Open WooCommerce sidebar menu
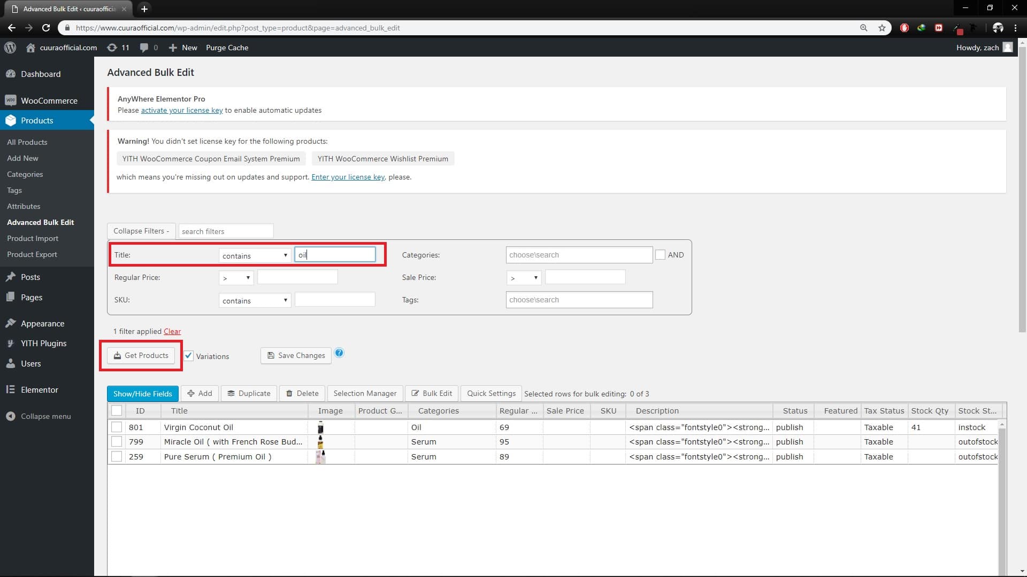Viewport: 1027px width, 577px height. click(47, 100)
